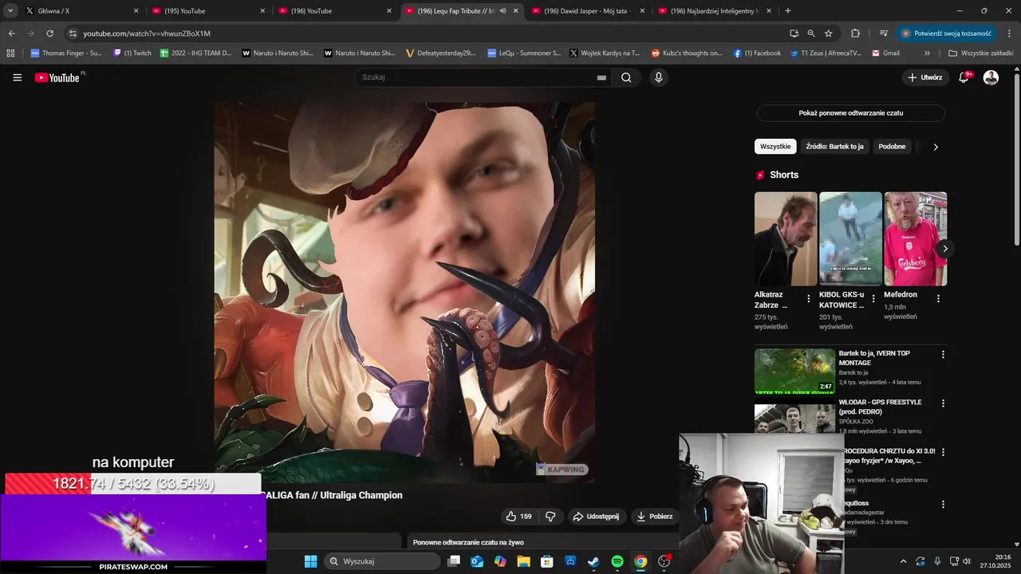Image resolution: width=1021 pixels, height=574 pixels.
Task: Like the video with thumbs up
Action: click(518, 517)
